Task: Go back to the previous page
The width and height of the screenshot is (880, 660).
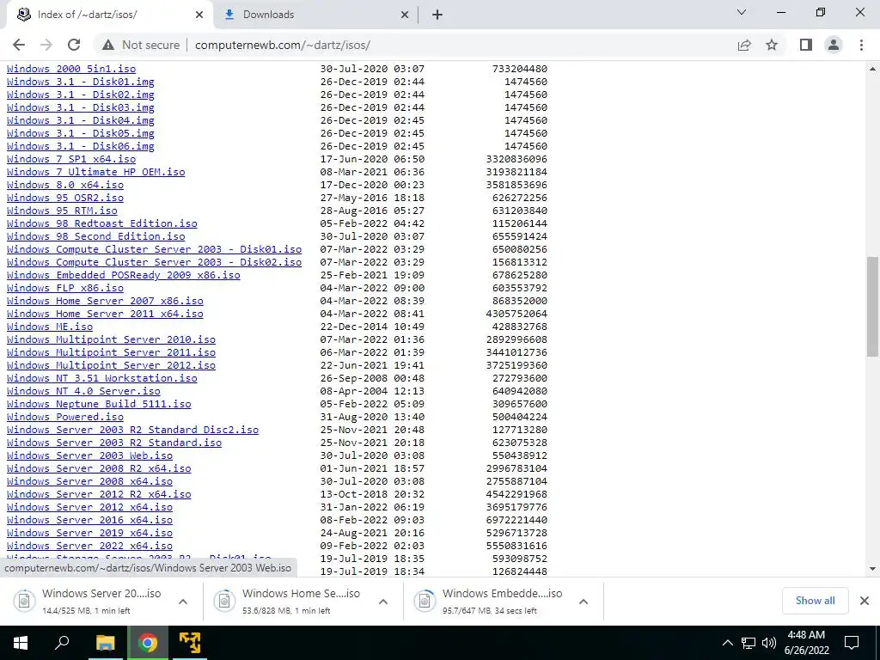Action: tap(19, 45)
